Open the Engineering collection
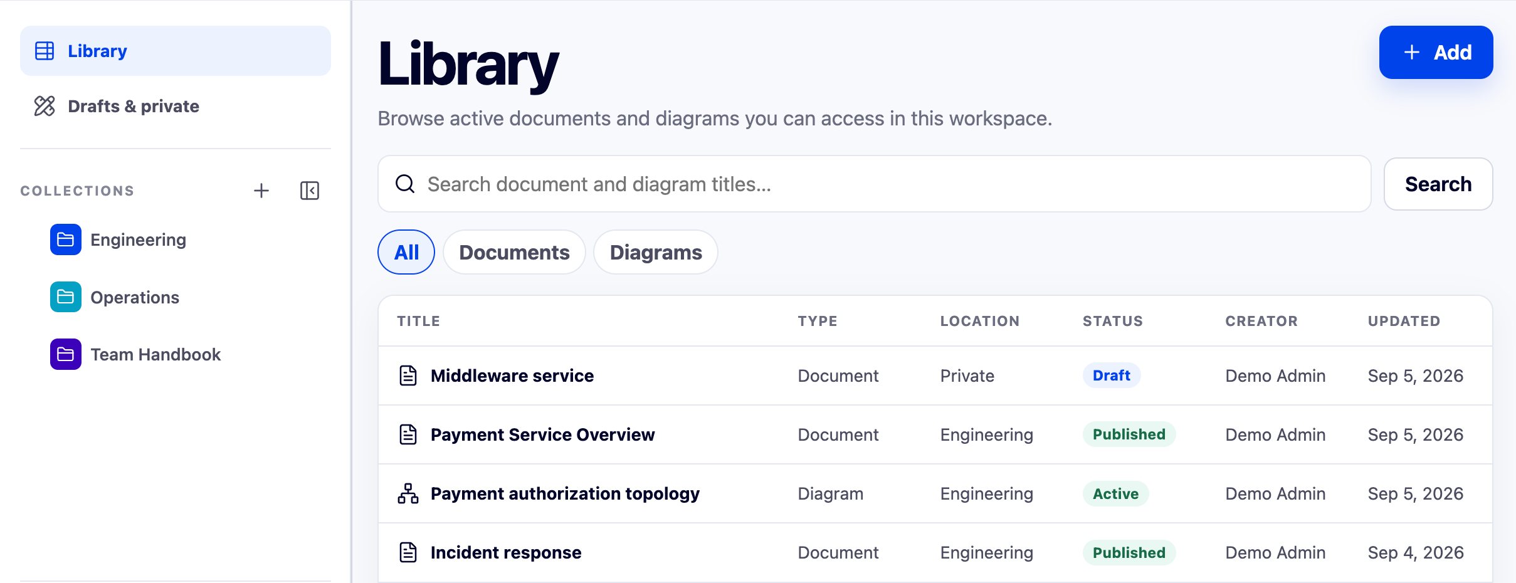1516x583 pixels. point(138,239)
